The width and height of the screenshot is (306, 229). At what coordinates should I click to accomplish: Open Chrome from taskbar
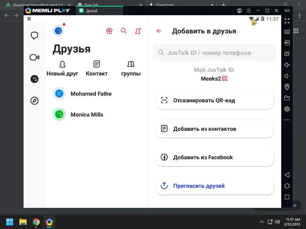pos(36,222)
